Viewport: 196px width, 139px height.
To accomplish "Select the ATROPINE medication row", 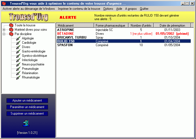I will 124,30.
